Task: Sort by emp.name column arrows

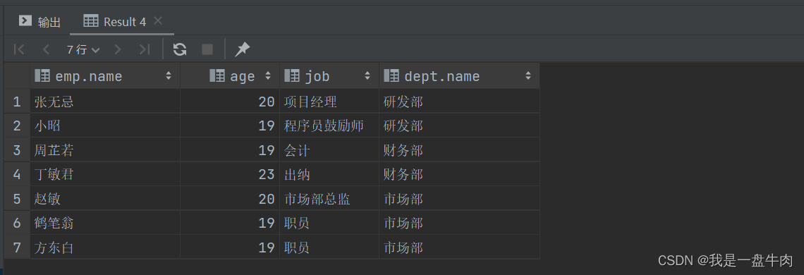Action: tap(168, 76)
